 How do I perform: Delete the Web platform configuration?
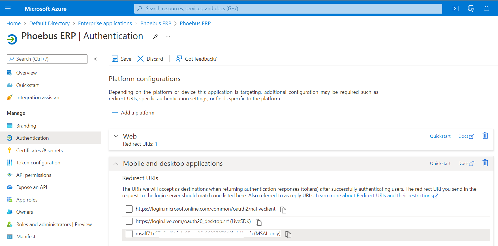pos(485,136)
